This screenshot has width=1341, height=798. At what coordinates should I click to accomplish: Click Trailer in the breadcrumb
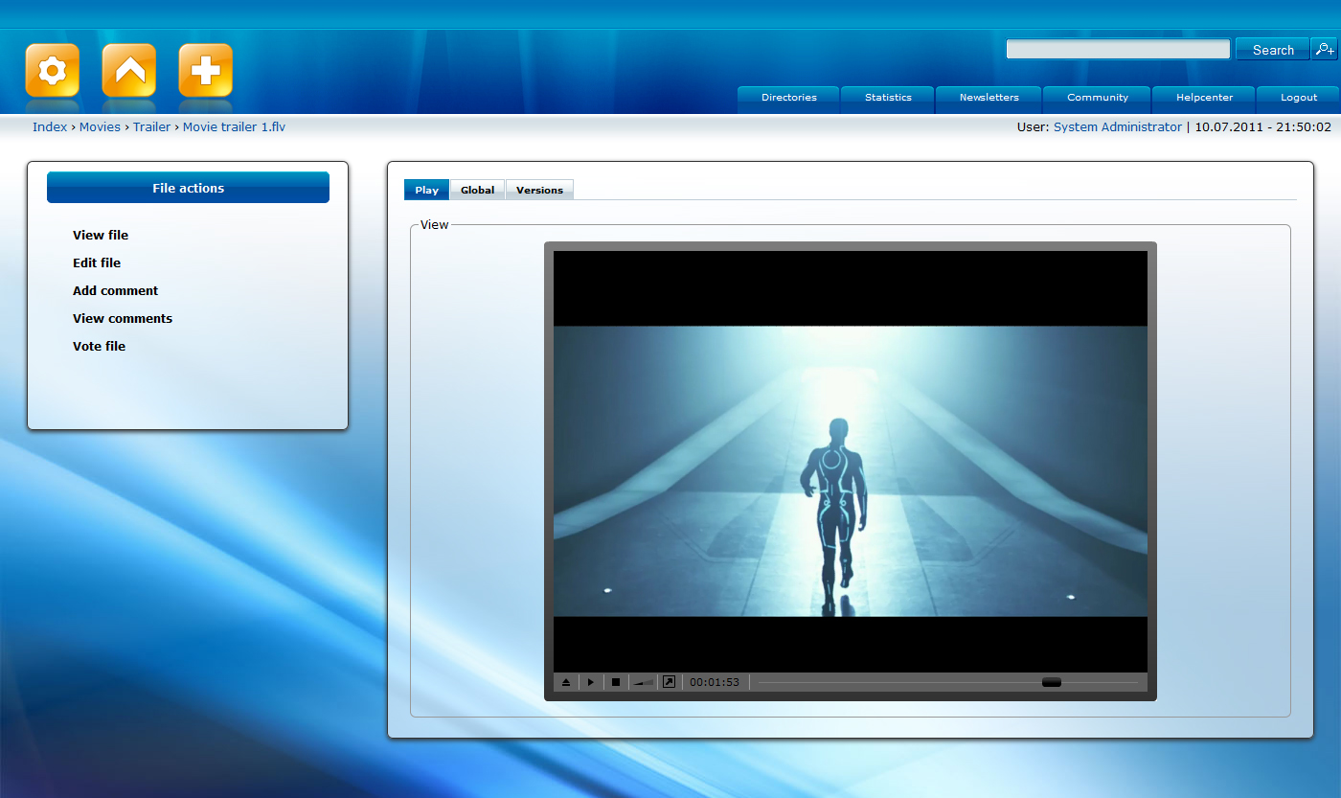click(x=151, y=126)
